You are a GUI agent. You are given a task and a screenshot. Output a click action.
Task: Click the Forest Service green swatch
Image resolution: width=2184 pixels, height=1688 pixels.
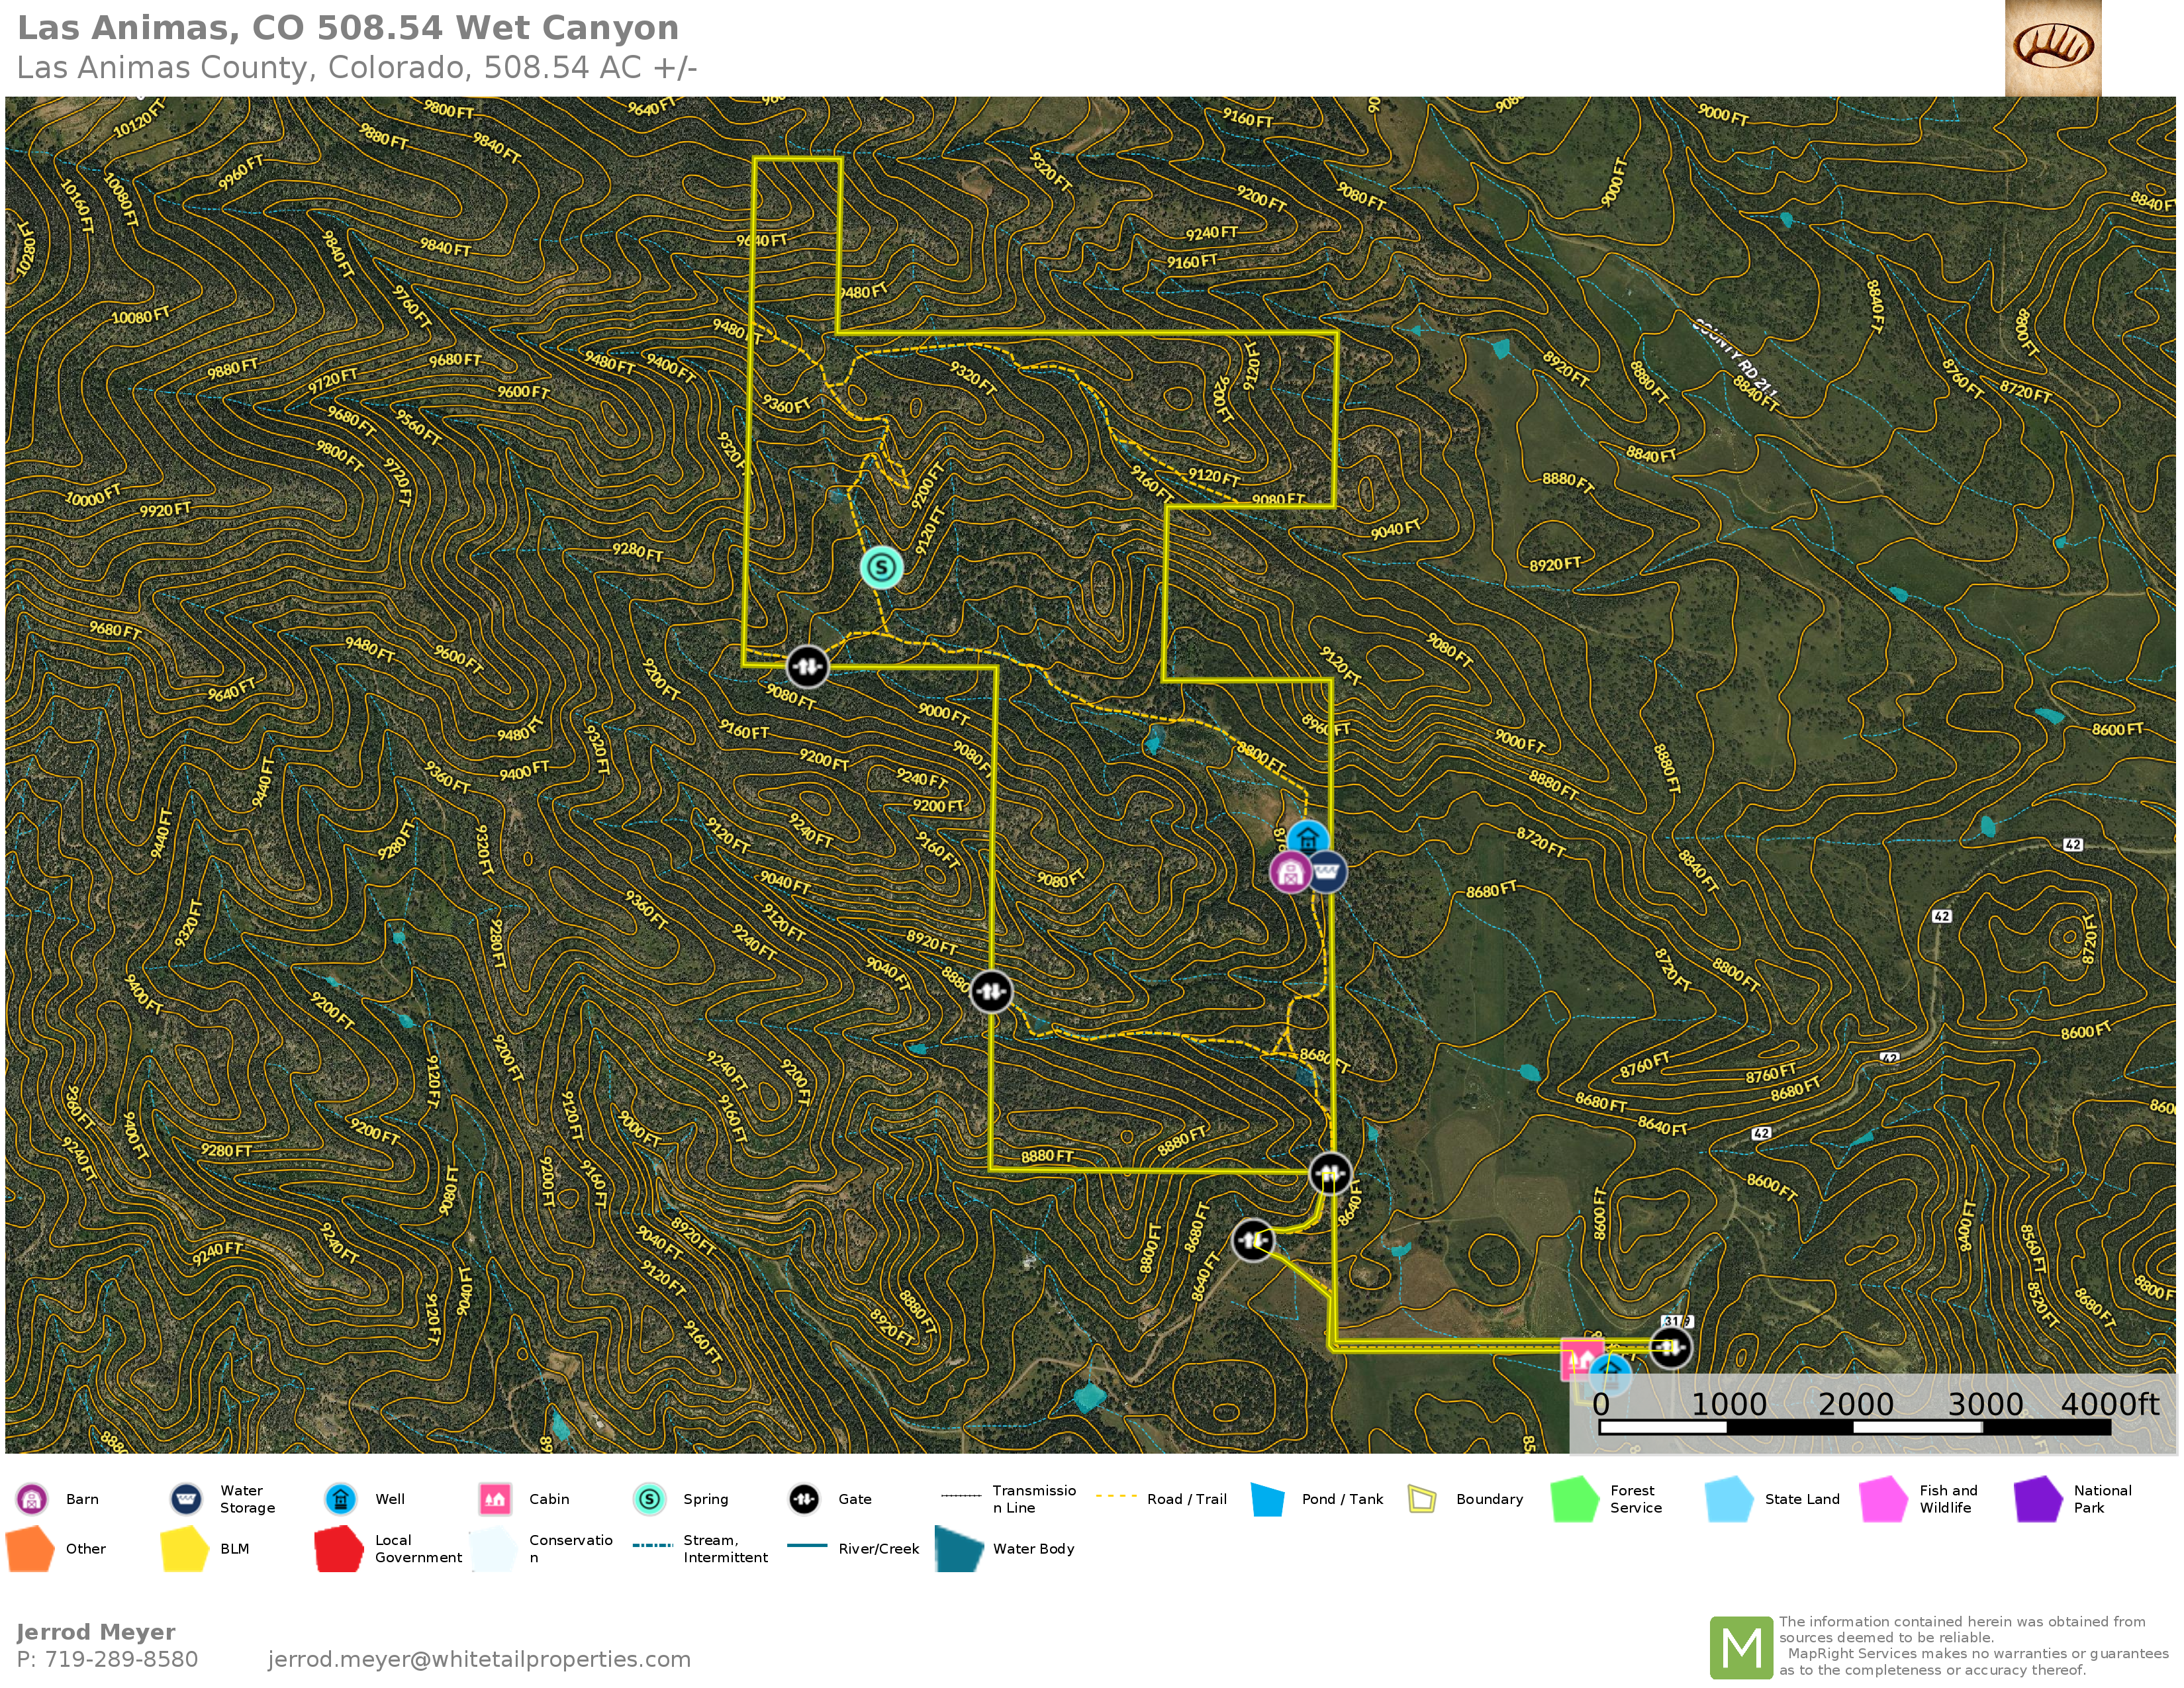click(1575, 1499)
